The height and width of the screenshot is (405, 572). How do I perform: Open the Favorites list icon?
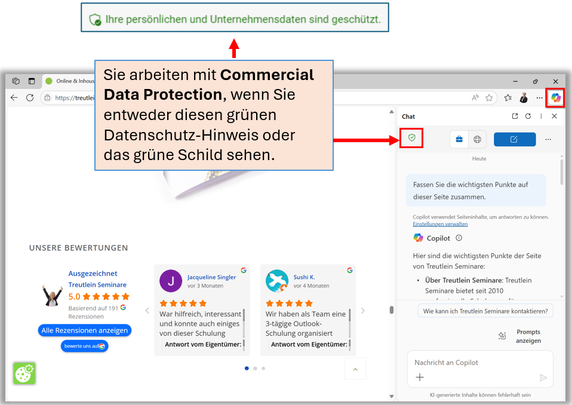(x=508, y=98)
